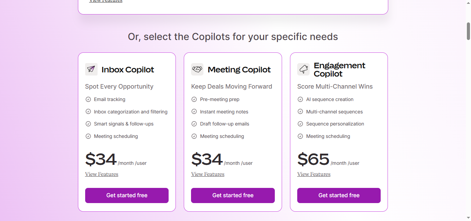471x221 pixels.
Task: Click the megaphone icon on Engagement Copilot
Action: pyautogui.click(x=303, y=69)
